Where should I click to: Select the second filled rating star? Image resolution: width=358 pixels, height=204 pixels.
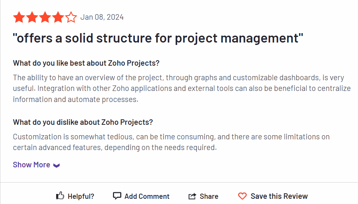point(32,17)
